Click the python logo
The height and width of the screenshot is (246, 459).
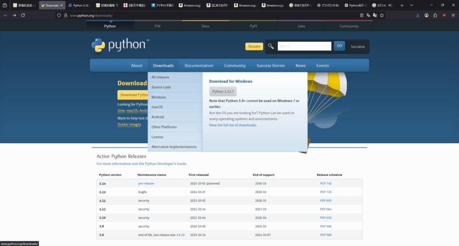click(120, 46)
